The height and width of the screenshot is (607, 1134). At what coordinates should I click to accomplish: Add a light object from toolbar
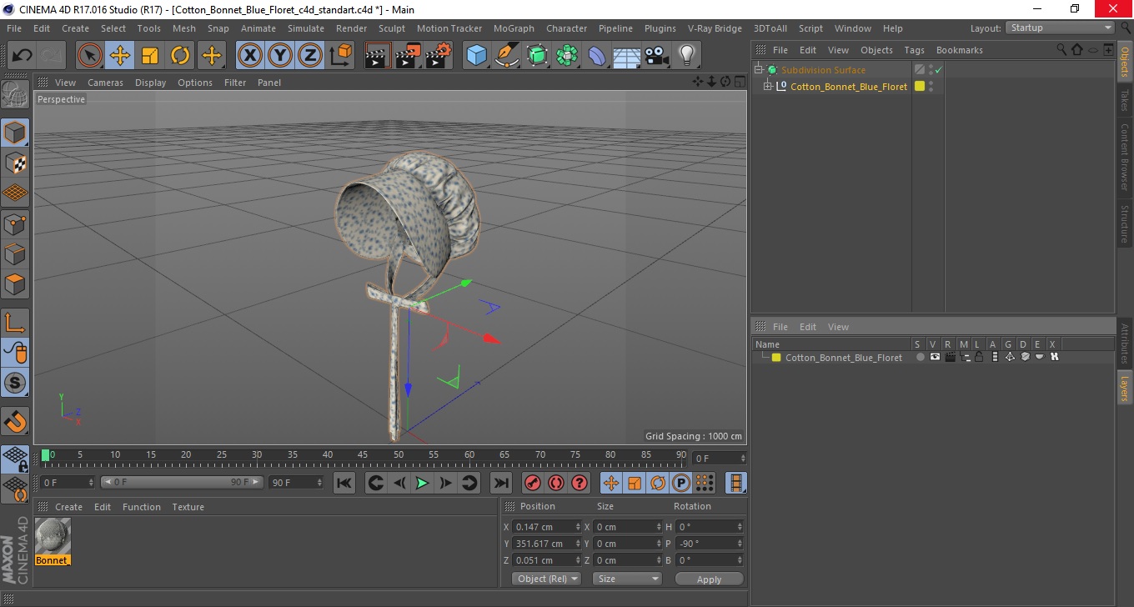point(686,56)
